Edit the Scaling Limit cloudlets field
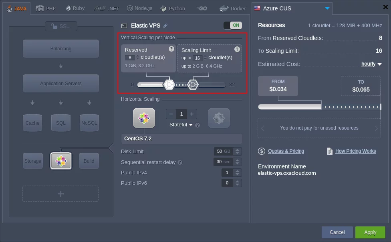Screen dimensions: 391x242 [198, 58]
